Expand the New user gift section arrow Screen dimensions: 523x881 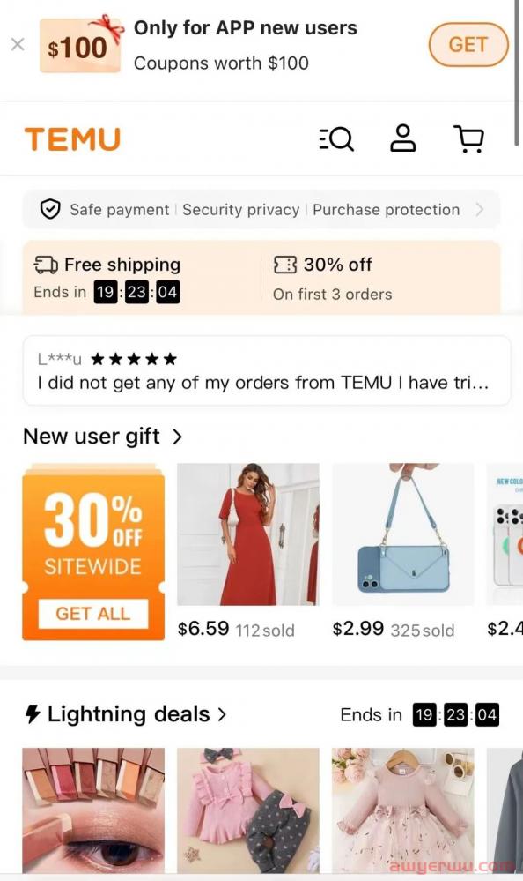click(177, 437)
